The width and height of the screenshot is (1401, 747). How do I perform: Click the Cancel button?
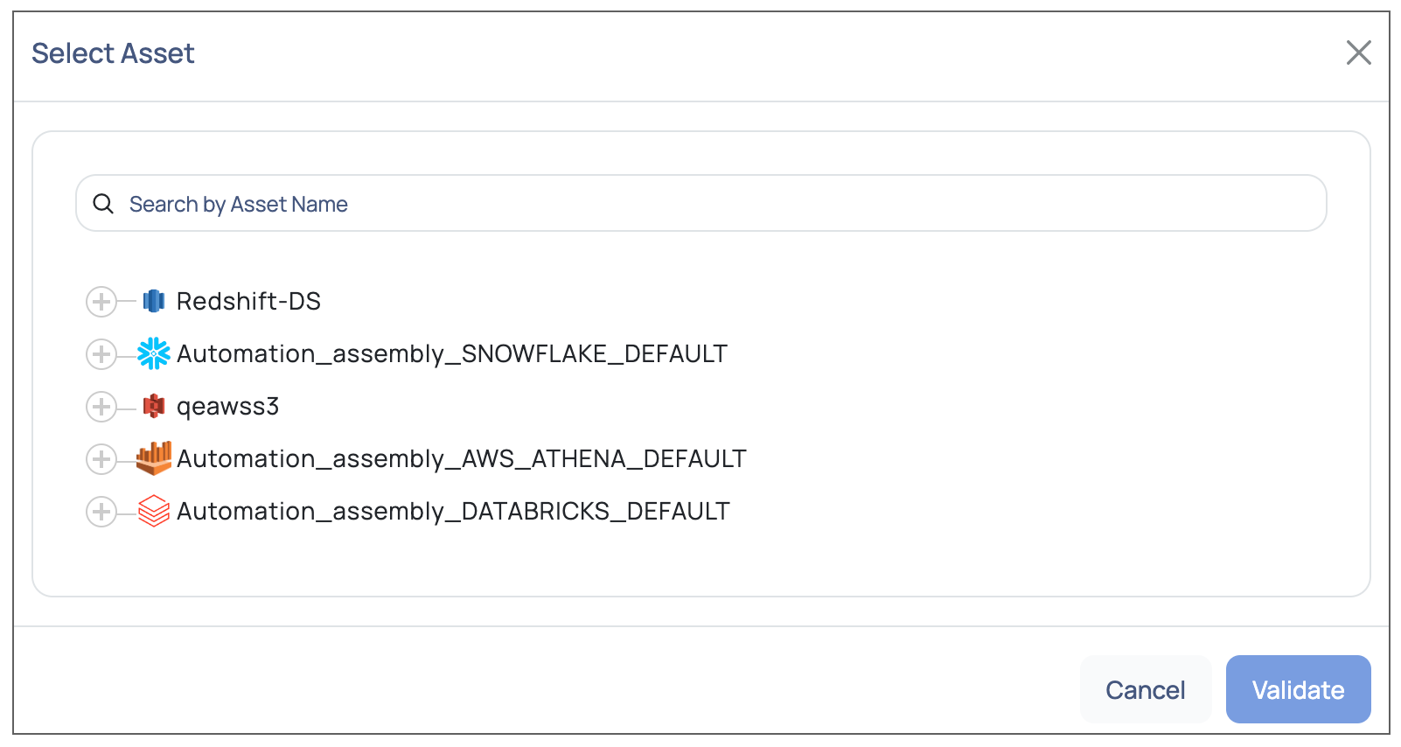coord(1146,689)
